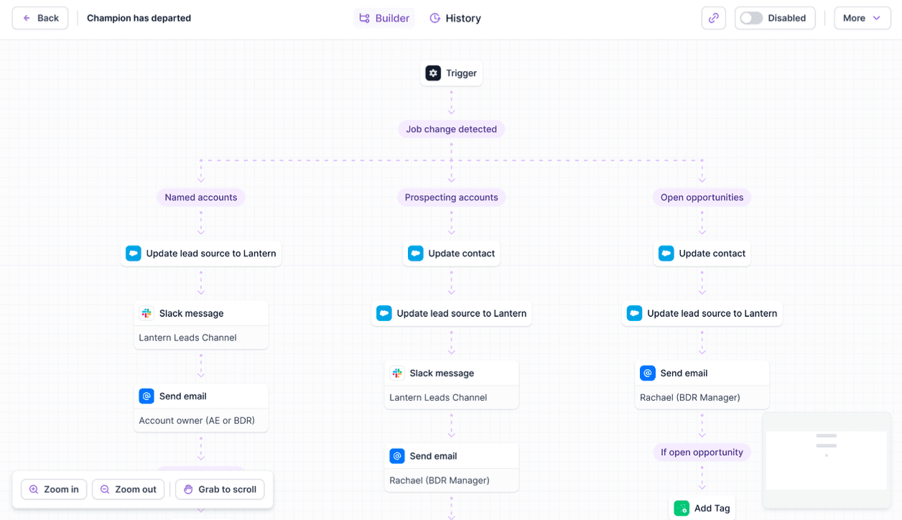
Task: Click the minimap preview thumbnail
Action: 826,460
